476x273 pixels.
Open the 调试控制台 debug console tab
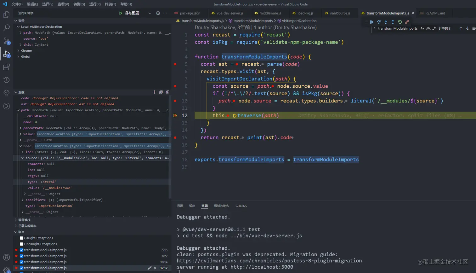pos(222,206)
